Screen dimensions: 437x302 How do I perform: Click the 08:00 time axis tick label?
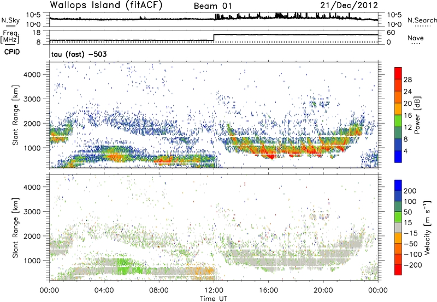pyautogui.click(x=159, y=291)
